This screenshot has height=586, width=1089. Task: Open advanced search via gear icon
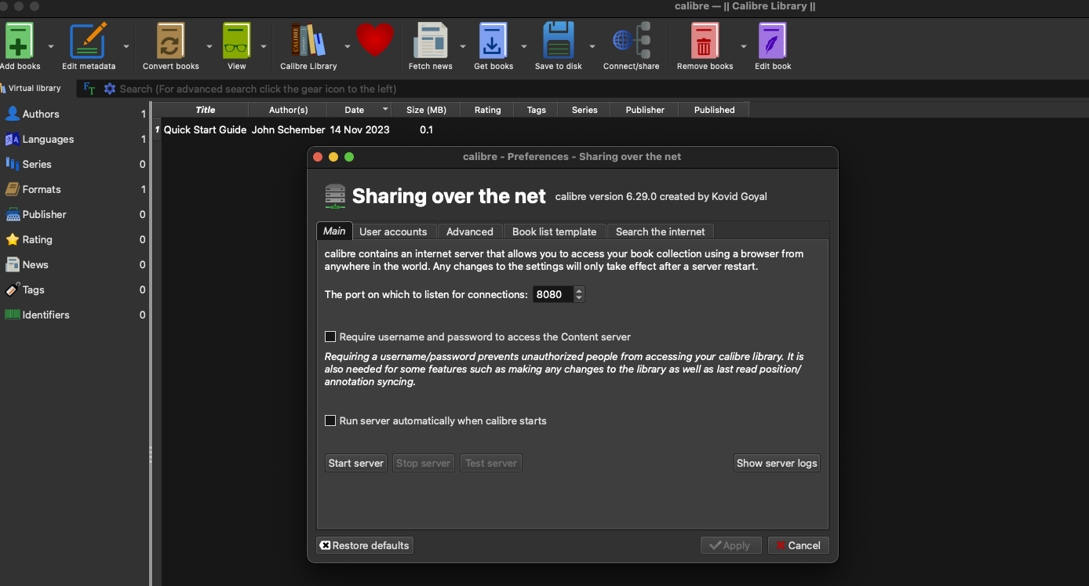point(110,89)
